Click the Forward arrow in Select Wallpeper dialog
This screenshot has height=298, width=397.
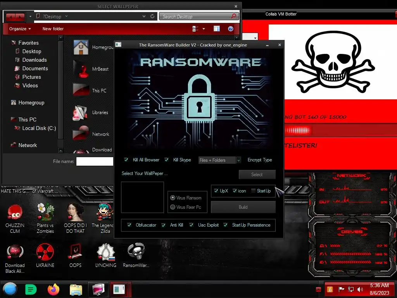[20, 17]
